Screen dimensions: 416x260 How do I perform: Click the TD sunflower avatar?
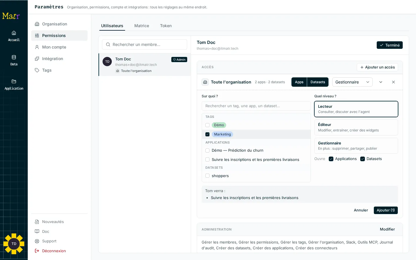coord(14,244)
